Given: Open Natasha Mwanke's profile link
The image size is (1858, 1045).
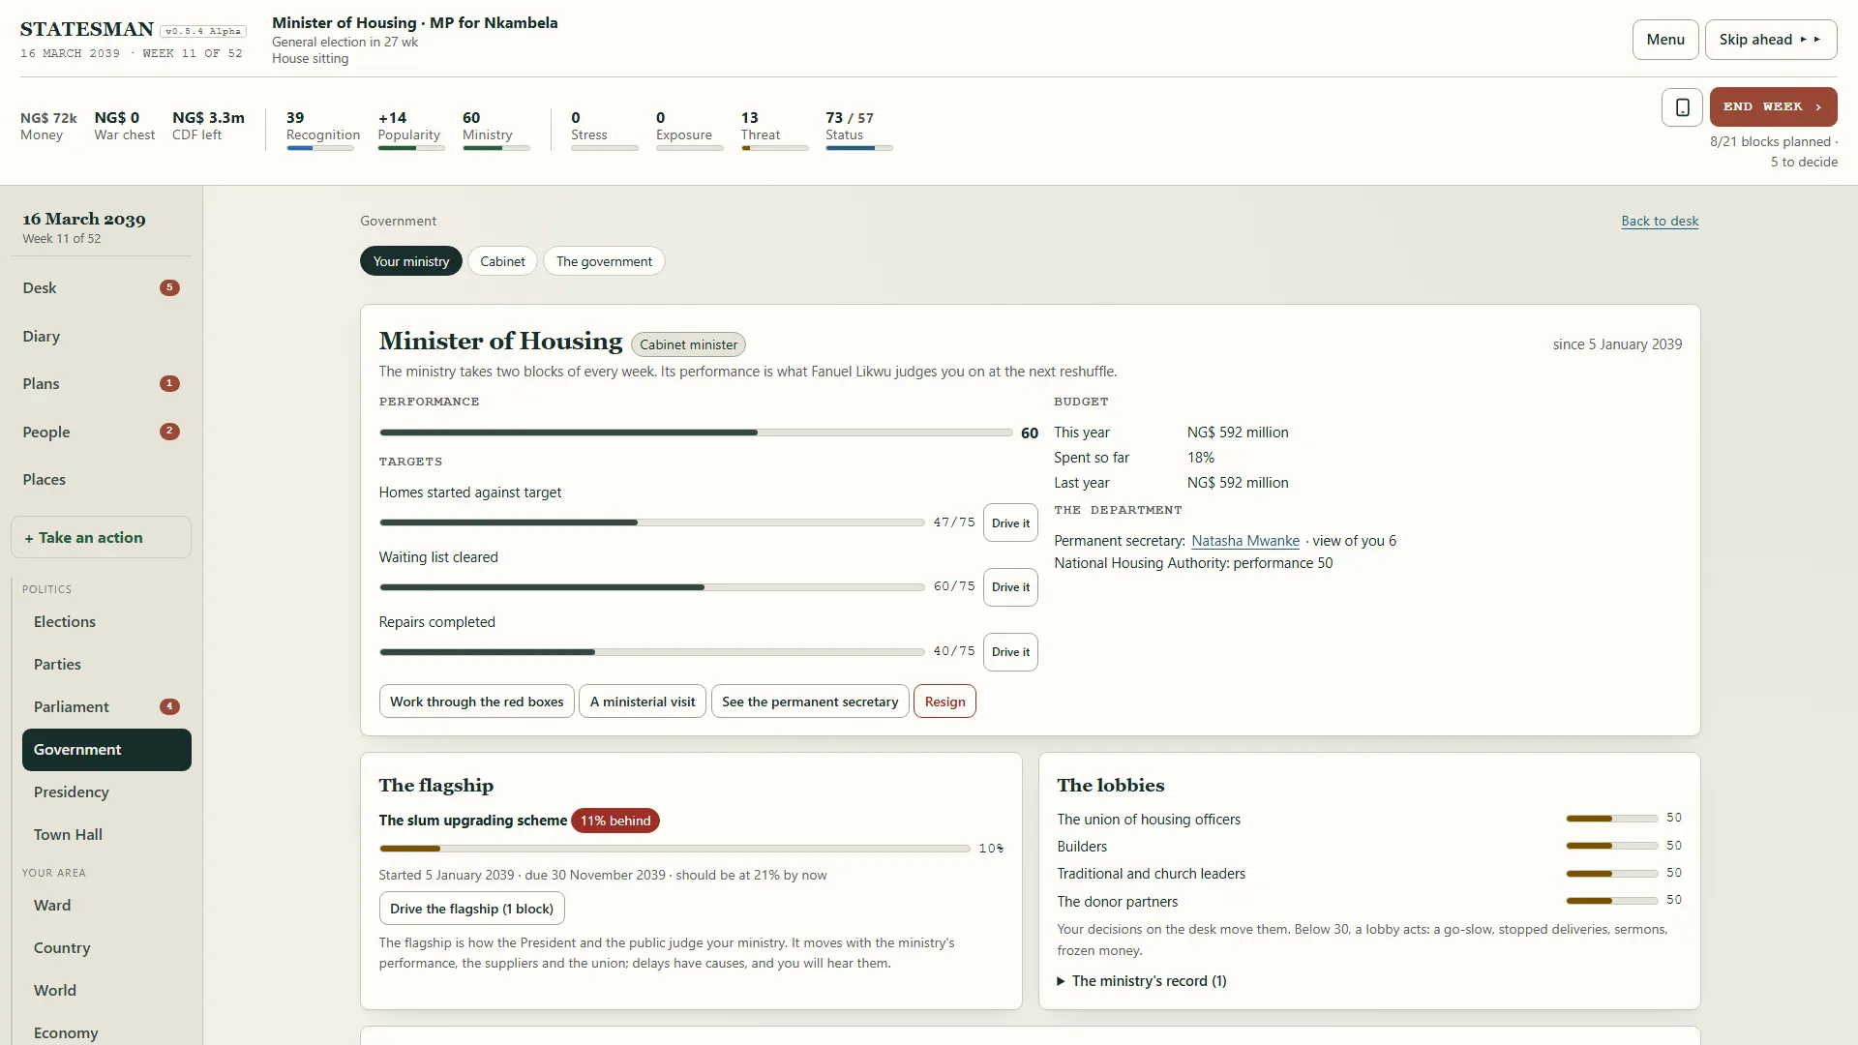Looking at the screenshot, I should point(1244,541).
